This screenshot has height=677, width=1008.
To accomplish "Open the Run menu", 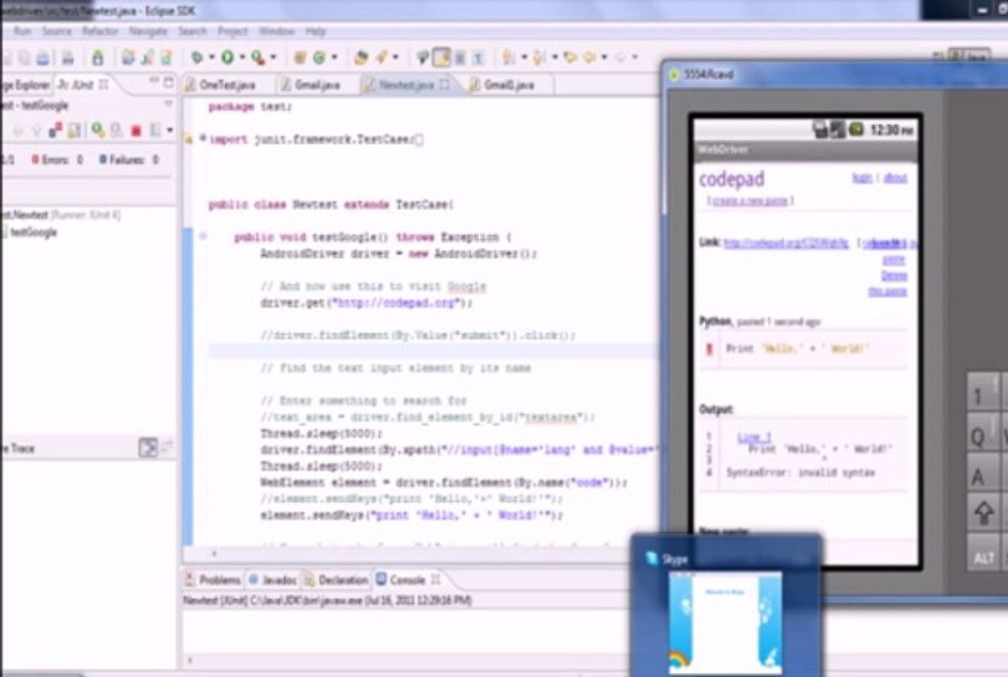I will click(23, 31).
